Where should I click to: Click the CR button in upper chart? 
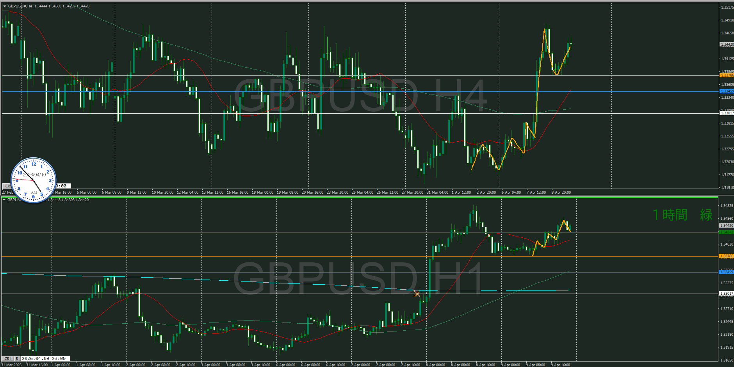[7, 186]
